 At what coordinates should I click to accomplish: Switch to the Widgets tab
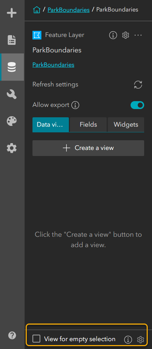tap(126, 125)
